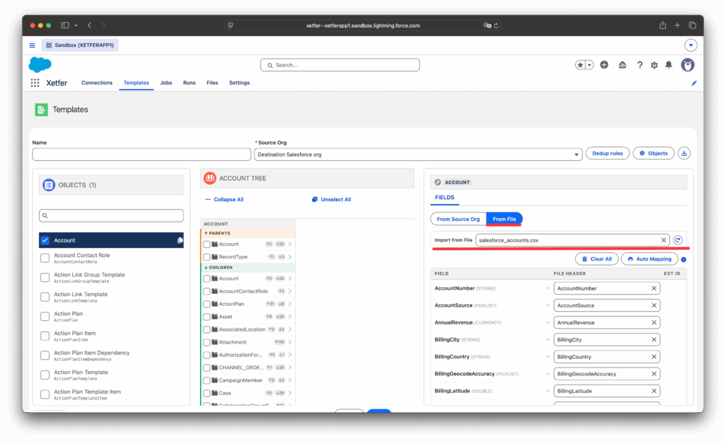
Task: Check the RecordType parent checkbox in tree
Action: point(207,257)
